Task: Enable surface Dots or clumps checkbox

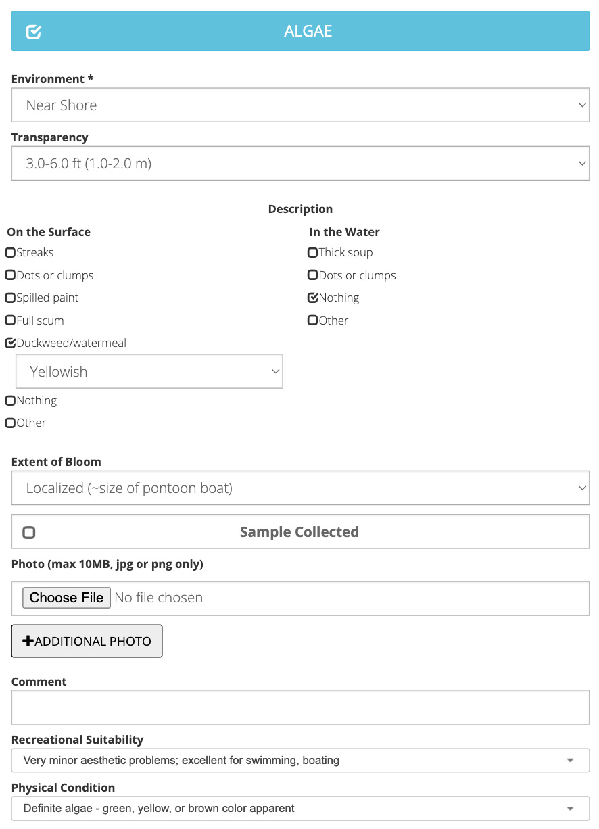Action: (x=10, y=275)
